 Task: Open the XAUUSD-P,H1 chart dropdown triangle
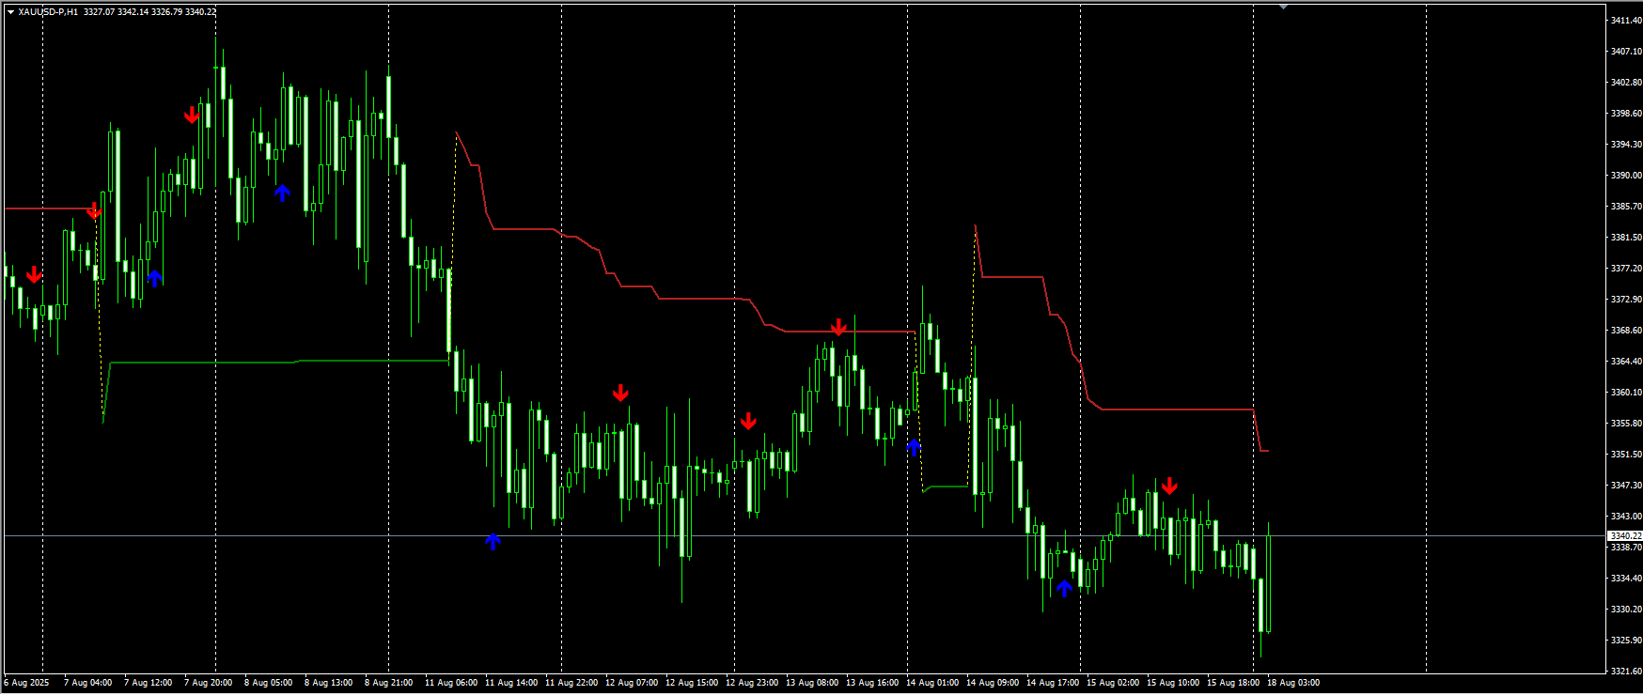(10, 12)
